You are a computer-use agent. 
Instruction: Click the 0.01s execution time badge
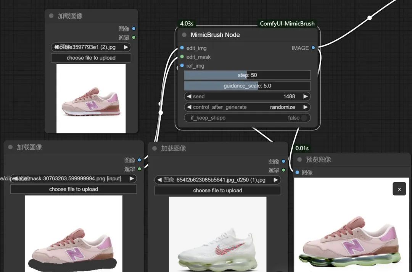[x=302, y=148]
